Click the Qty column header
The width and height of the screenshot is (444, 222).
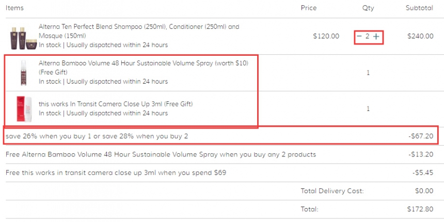(x=368, y=8)
